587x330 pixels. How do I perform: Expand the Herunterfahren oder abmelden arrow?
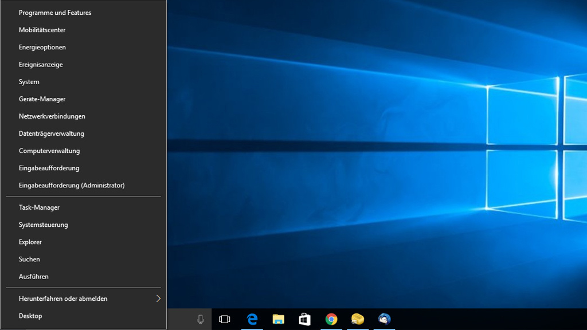pyautogui.click(x=158, y=298)
